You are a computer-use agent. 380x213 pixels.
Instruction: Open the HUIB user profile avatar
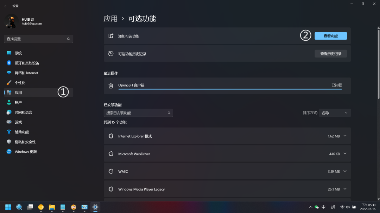click(11, 21)
